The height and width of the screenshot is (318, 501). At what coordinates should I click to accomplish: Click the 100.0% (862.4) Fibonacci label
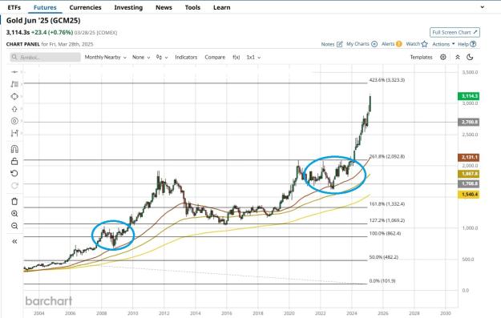point(385,233)
